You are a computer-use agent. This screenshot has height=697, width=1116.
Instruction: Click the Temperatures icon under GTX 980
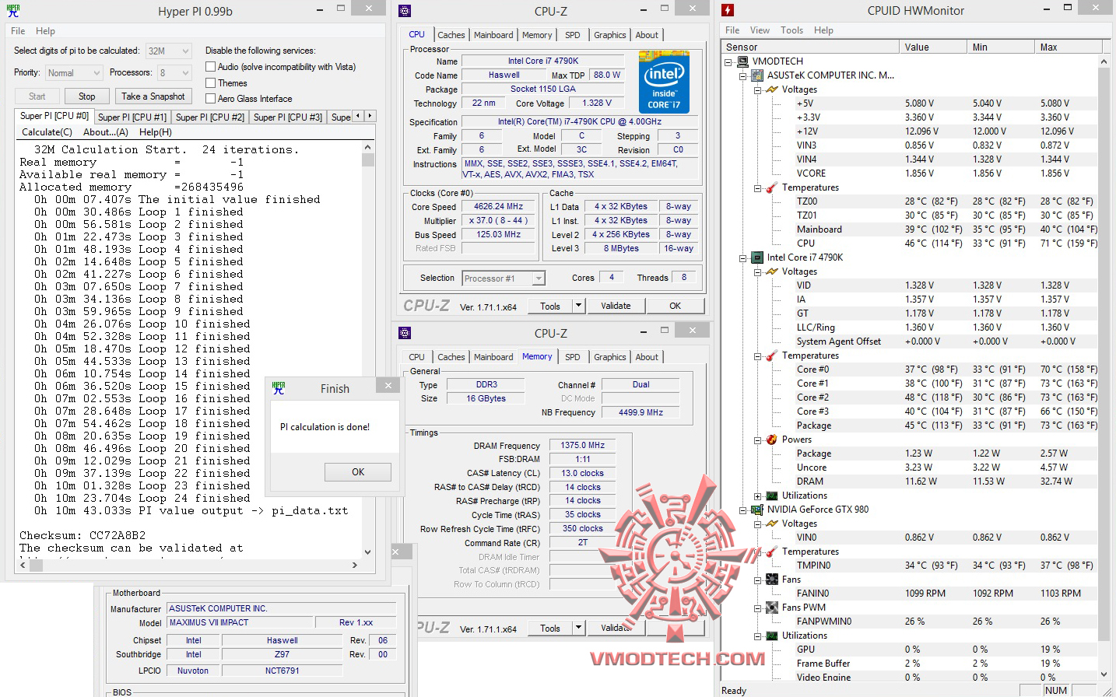pyautogui.click(x=772, y=552)
